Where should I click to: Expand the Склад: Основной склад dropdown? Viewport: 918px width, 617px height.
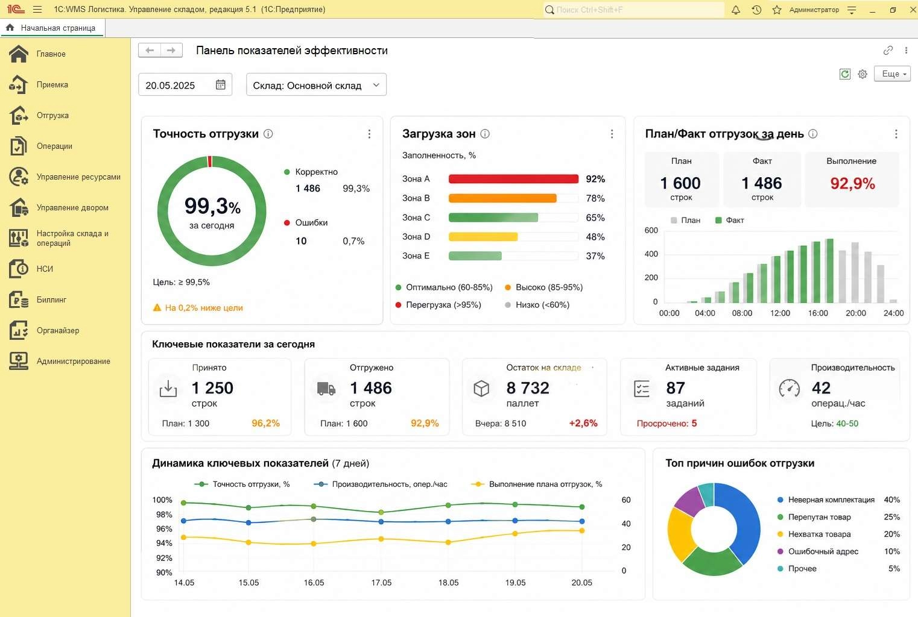pos(316,85)
